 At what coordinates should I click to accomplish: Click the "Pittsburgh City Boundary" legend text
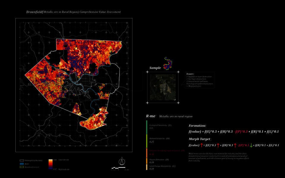coord(34,160)
